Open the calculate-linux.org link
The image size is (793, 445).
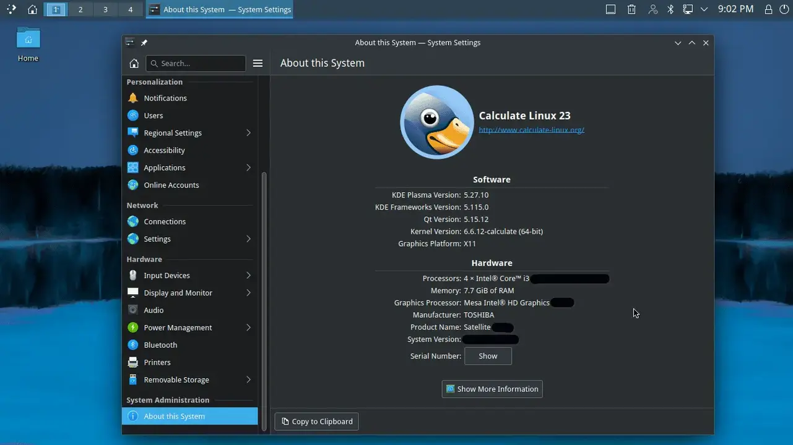(x=531, y=130)
